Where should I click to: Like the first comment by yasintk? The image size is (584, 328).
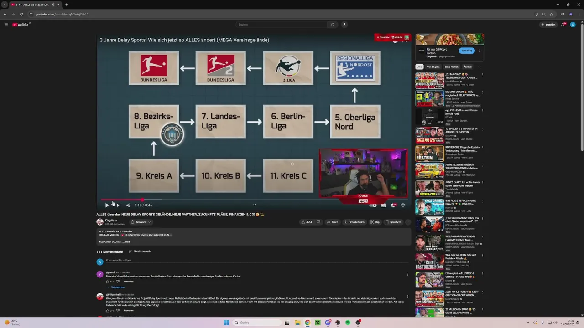click(107, 282)
